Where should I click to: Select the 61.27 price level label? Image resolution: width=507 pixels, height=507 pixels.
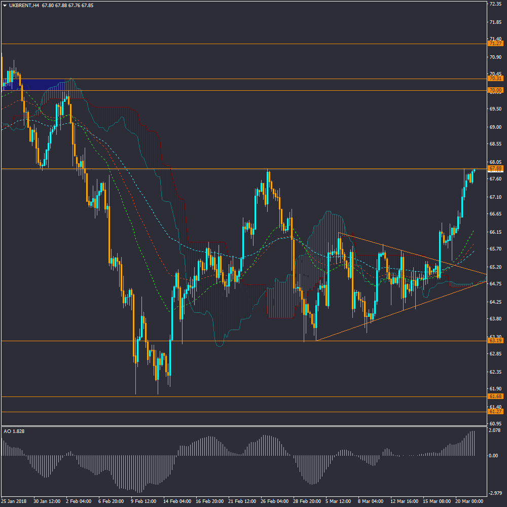point(495,412)
